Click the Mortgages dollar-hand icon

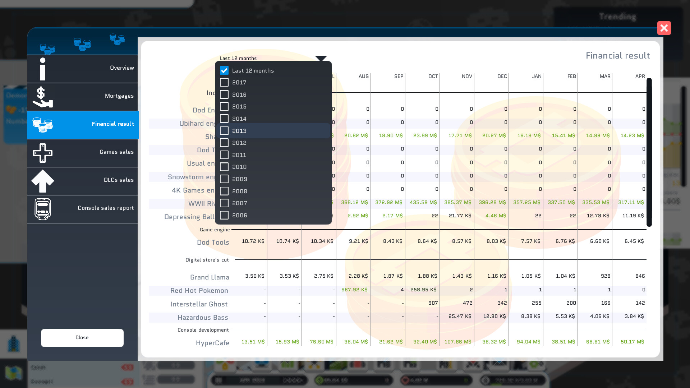tap(42, 97)
